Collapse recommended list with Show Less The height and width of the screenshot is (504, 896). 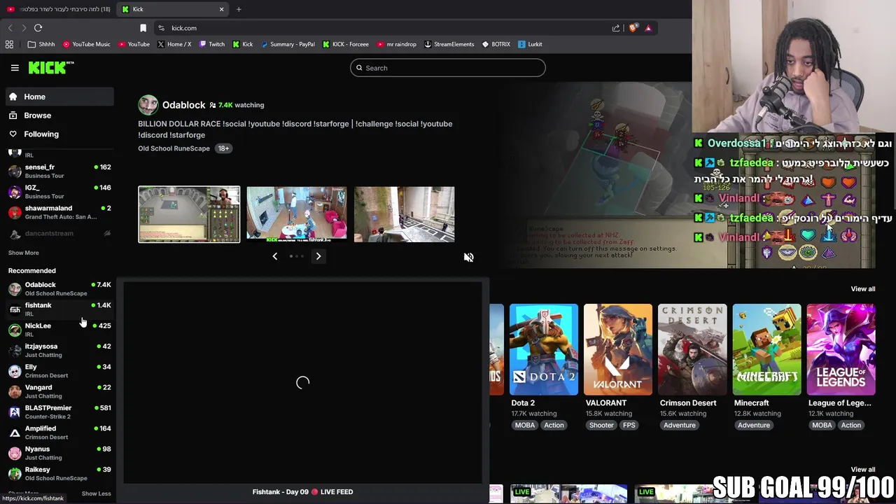[x=96, y=493]
